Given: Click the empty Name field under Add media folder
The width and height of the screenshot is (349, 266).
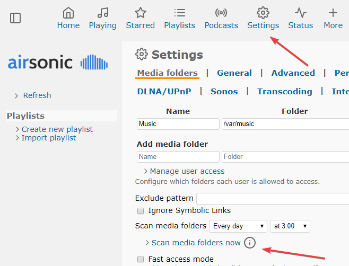Looking at the screenshot, I should (x=178, y=157).
